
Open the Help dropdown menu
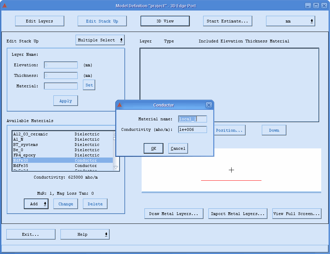coord(85,234)
